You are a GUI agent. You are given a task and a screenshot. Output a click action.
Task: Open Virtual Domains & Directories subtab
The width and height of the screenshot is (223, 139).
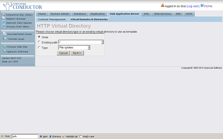click(x=89, y=19)
